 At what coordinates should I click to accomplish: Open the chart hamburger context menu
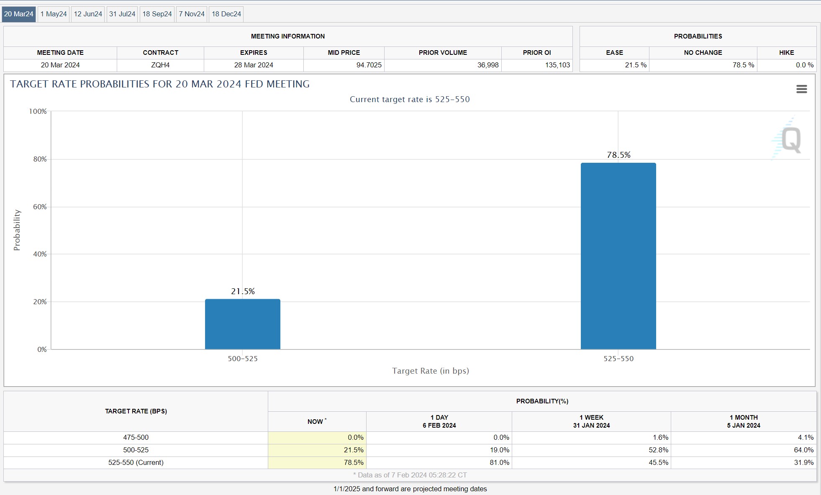pyautogui.click(x=801, y=89)
